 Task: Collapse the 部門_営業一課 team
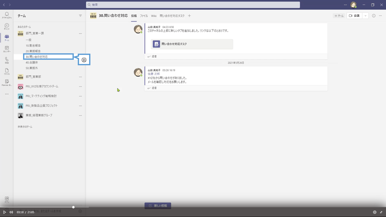pos(35,34)
